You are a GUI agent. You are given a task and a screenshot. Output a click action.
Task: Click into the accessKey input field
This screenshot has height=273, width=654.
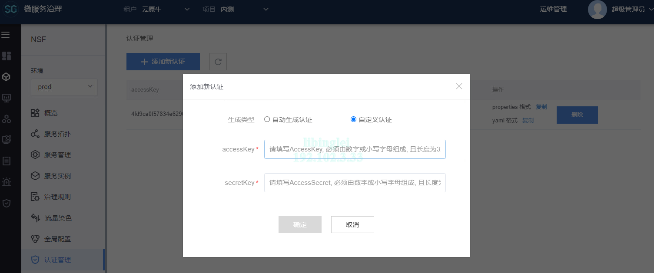tap(355, 149)
